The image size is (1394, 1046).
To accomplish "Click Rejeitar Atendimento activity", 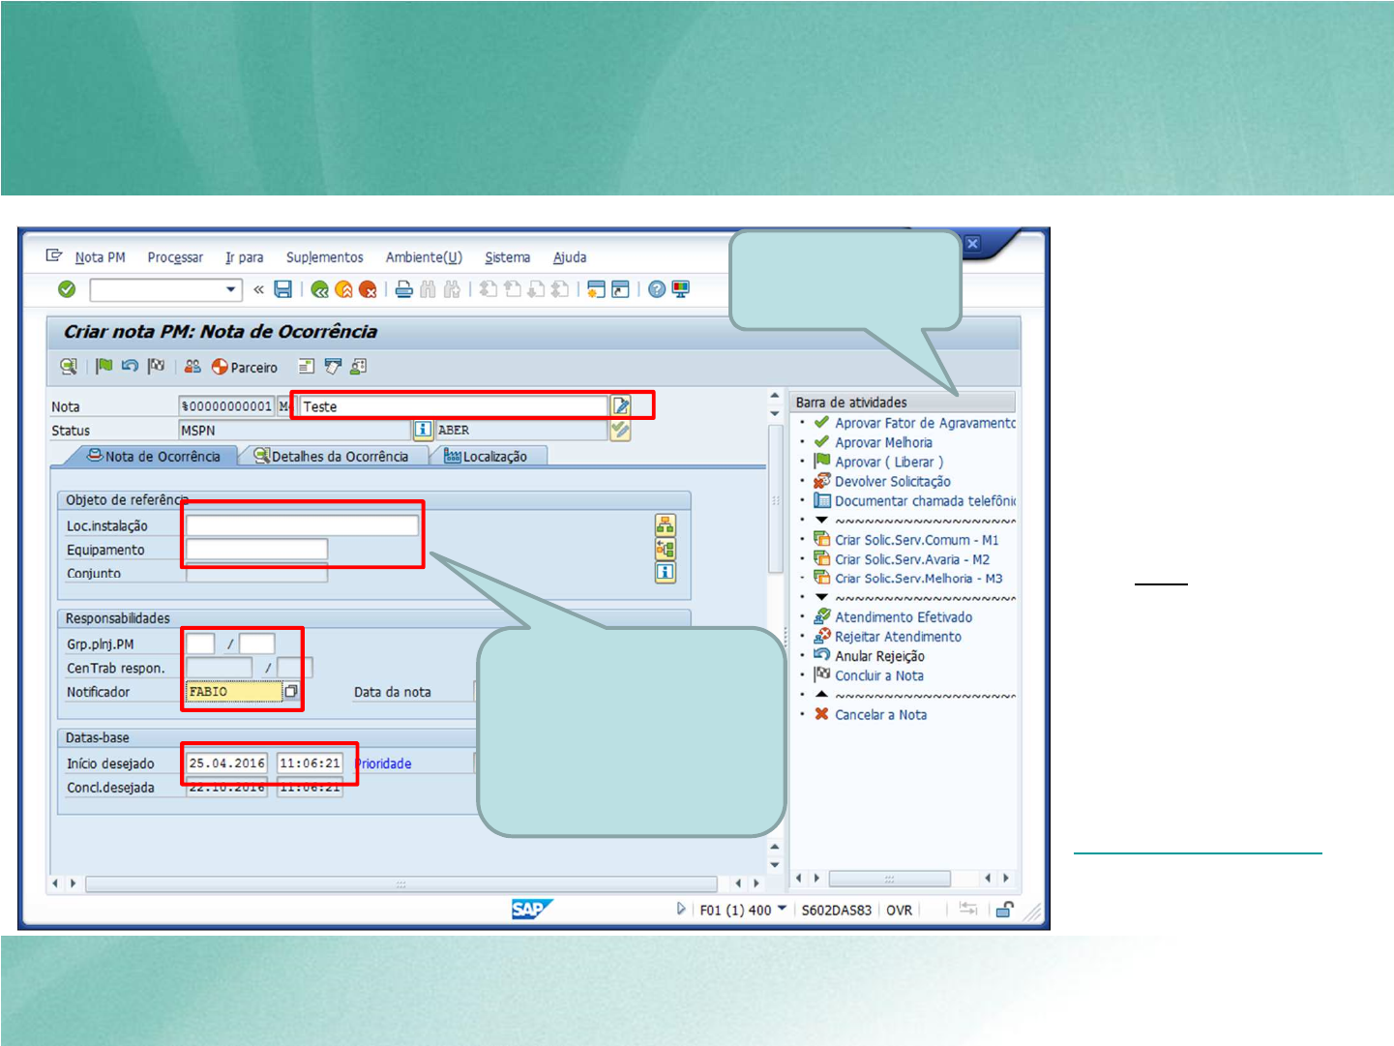I will tap(898, 637).
